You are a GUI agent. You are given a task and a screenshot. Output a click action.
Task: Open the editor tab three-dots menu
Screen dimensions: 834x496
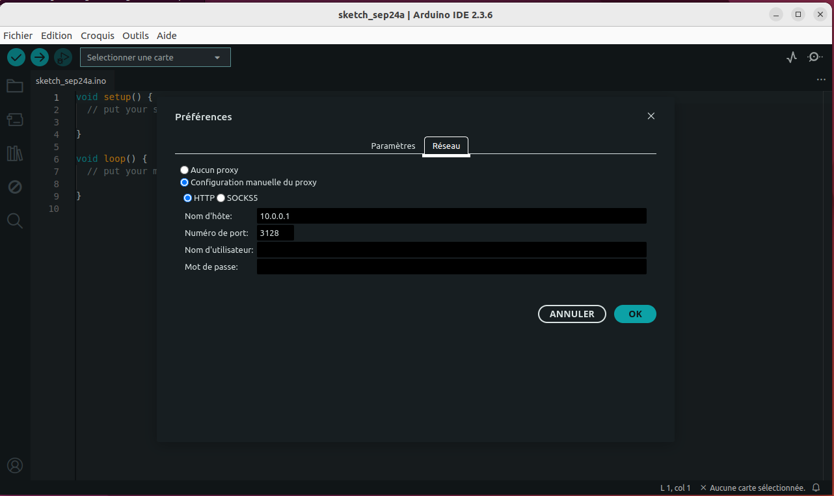(820, 80)
